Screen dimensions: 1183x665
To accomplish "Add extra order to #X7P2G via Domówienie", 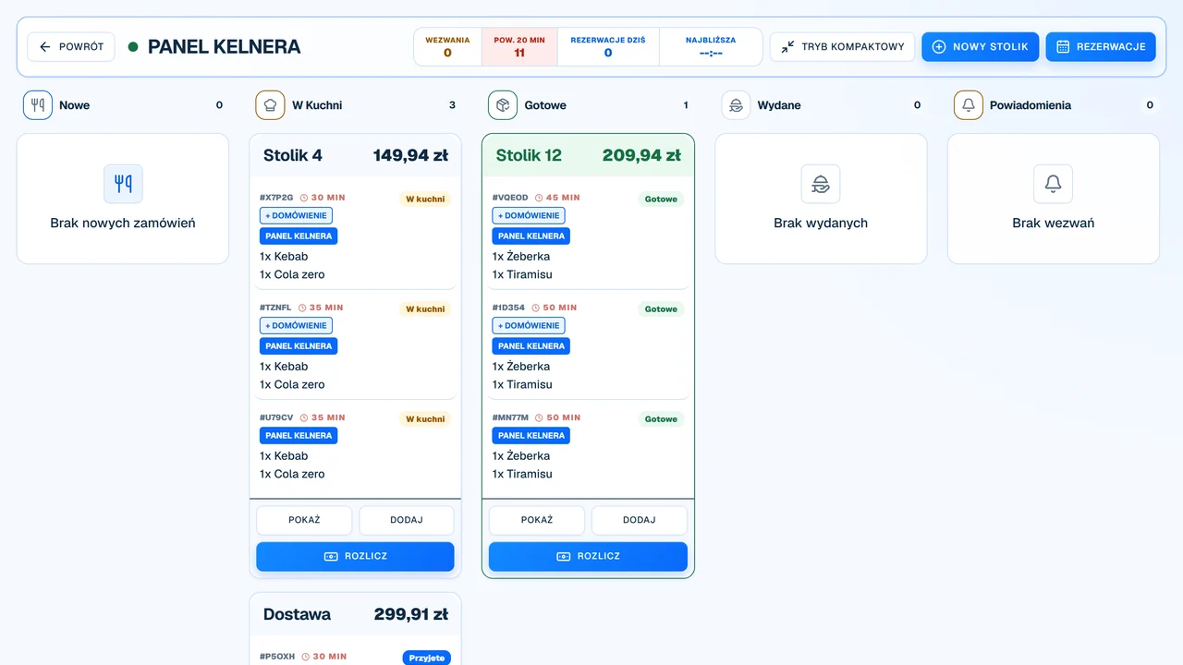I will 296,215.
